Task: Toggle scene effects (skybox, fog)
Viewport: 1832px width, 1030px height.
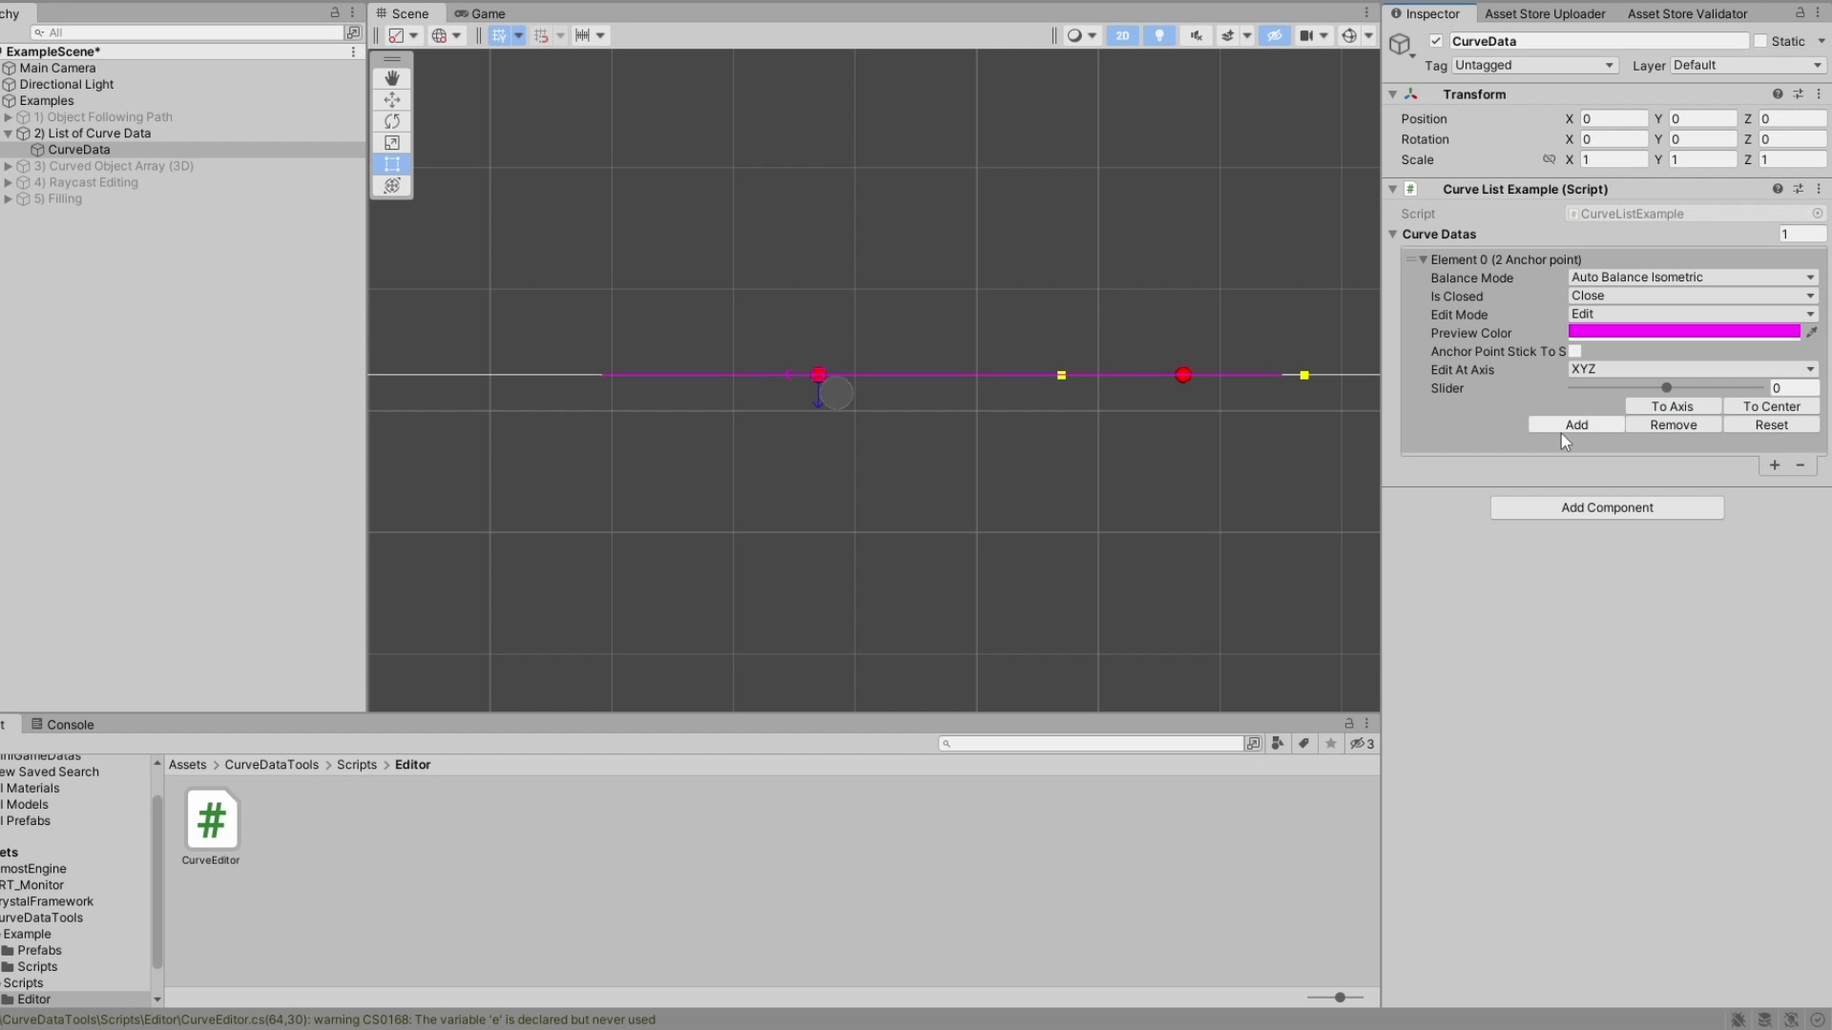Action: click(1228, 35)
